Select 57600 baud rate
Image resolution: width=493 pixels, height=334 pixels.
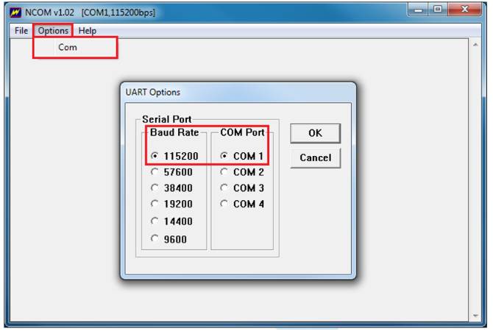pyautogui.click(x=155, y=172)
